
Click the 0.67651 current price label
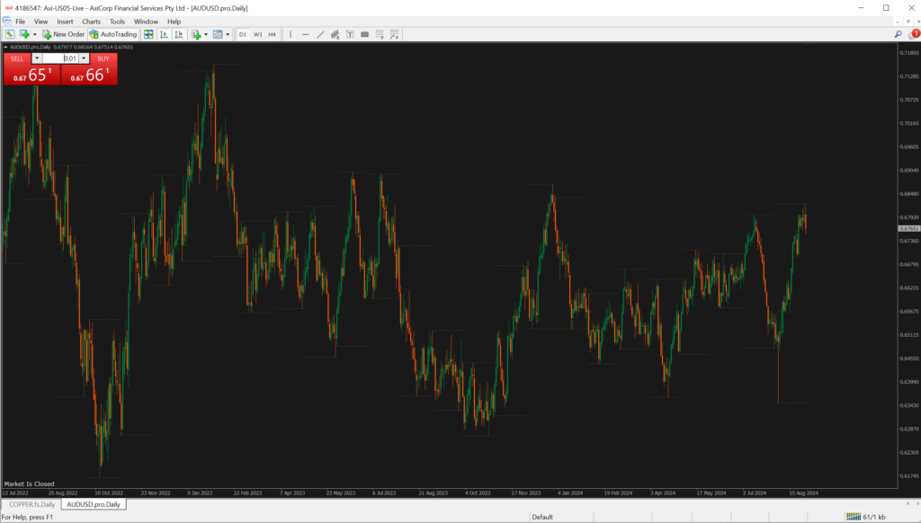(x=909, y=228)
